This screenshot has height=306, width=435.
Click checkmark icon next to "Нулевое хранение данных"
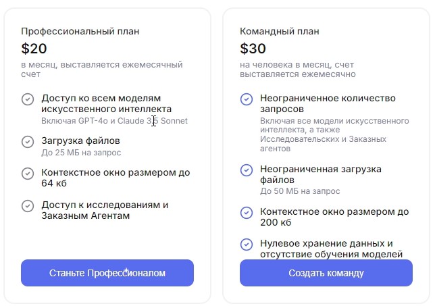pos(247,244)
